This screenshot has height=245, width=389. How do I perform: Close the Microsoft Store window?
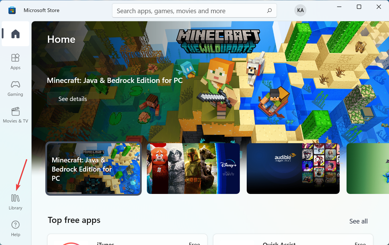pyautogui.click(x=379, y=7)
